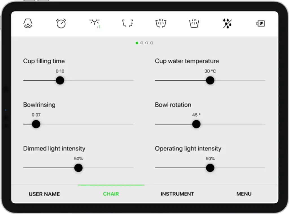Image resolution: width=289 pixels, height=214 pixels.
Task: Open the MENU tab
Action: (244, 194)
